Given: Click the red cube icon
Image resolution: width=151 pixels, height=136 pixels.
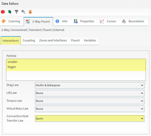Looking at the screenshot, I should point(3,12).
